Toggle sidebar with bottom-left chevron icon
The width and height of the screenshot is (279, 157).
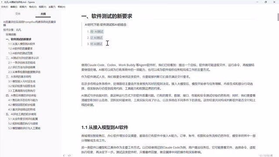tap(64, 156)
